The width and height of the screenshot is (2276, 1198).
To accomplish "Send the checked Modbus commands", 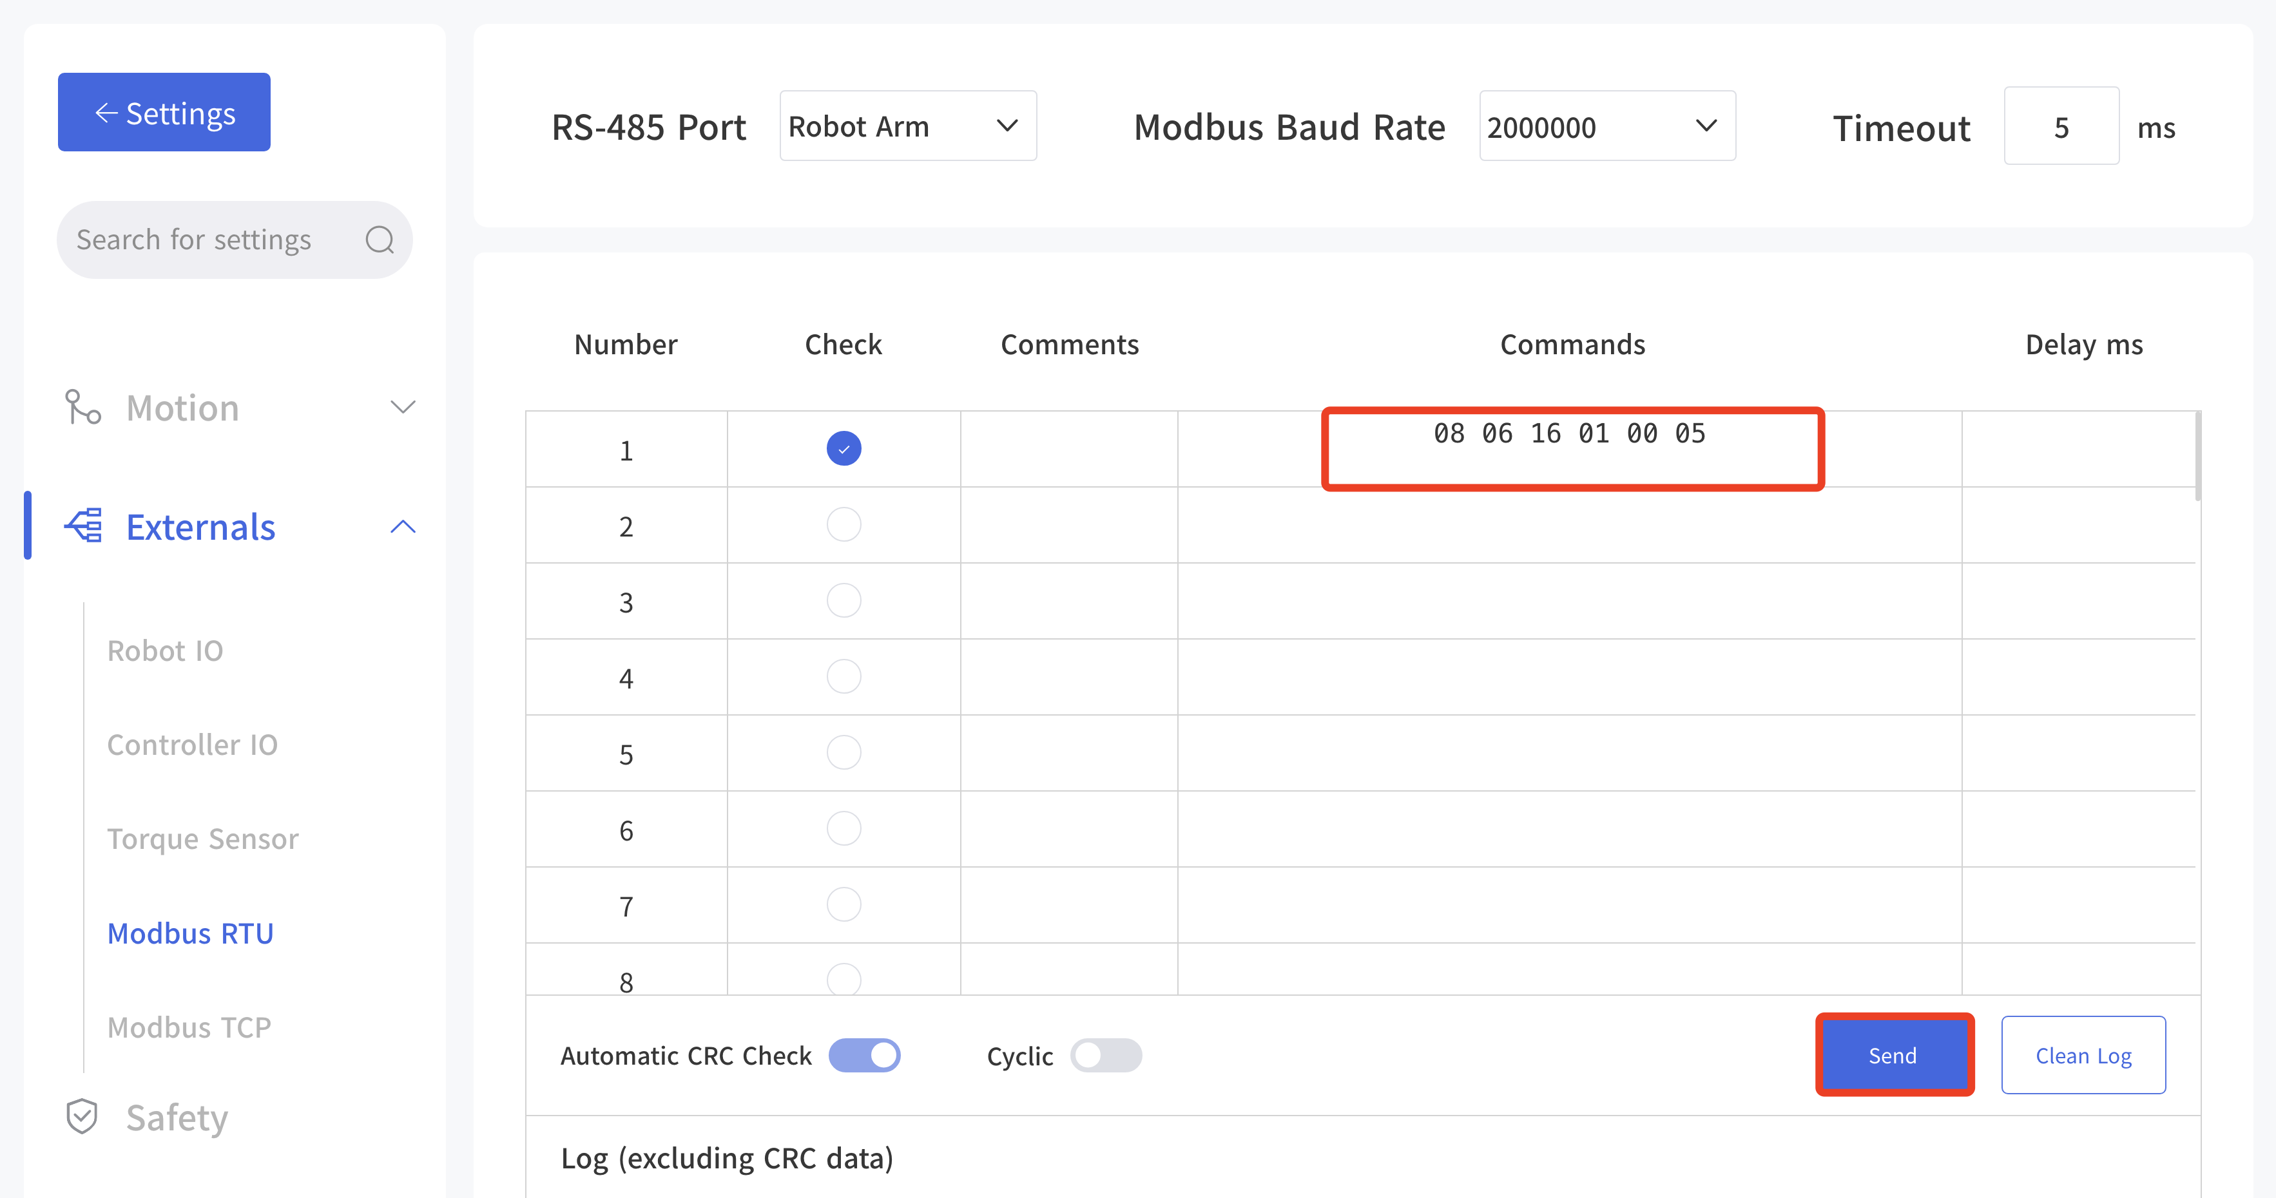I will click(1893, 1055).
